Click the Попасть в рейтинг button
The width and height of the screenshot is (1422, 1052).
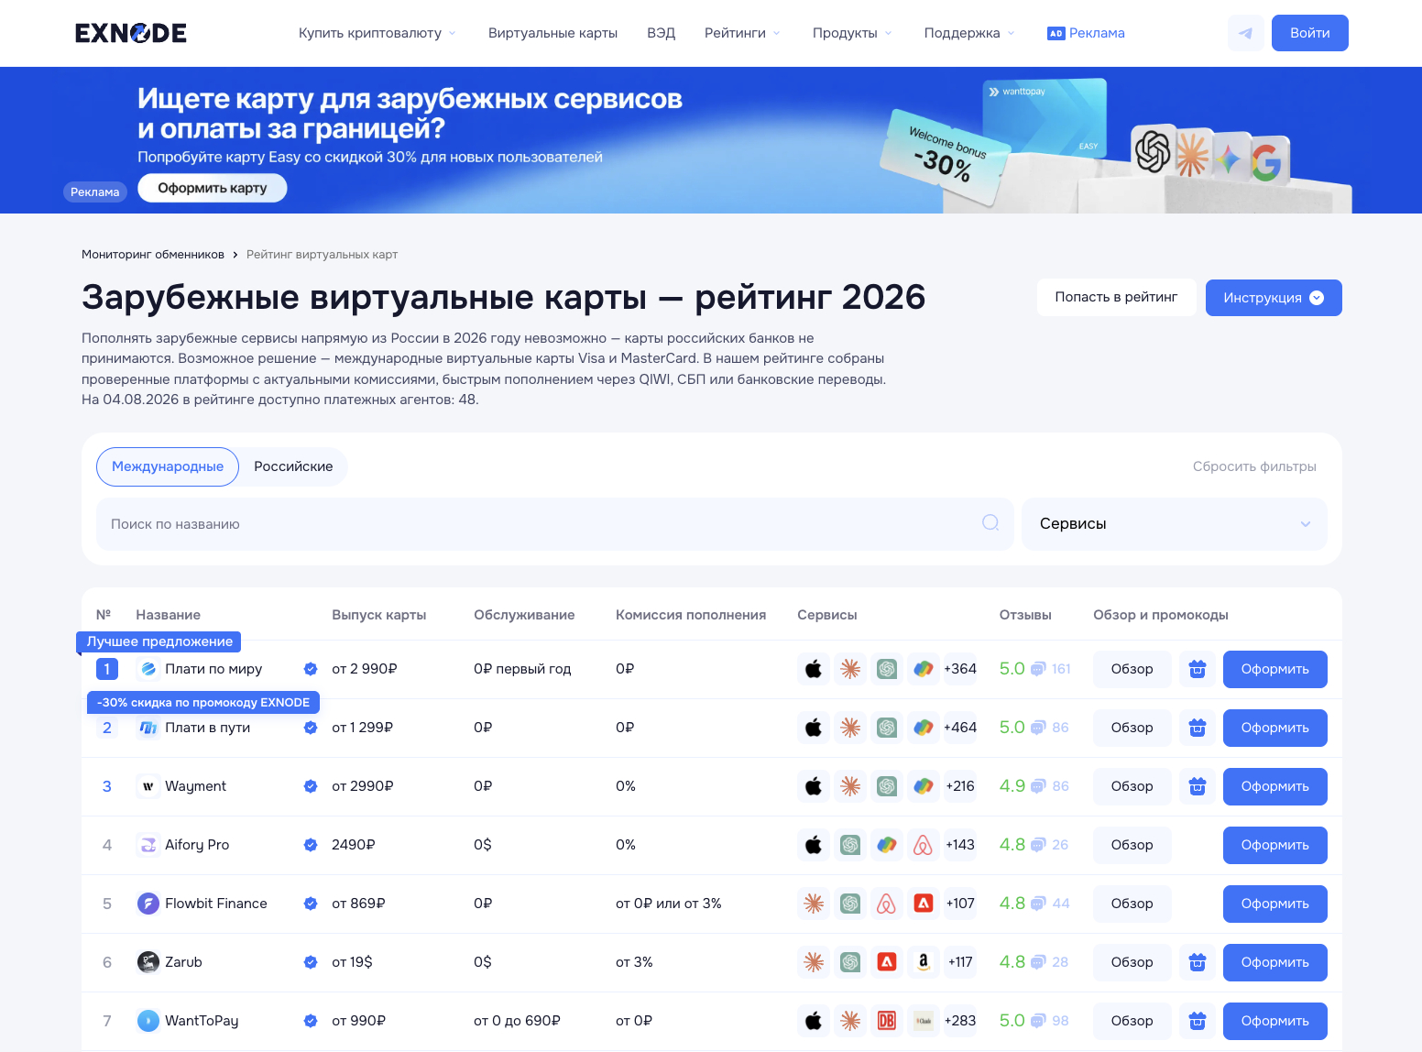coord(1116,297)
